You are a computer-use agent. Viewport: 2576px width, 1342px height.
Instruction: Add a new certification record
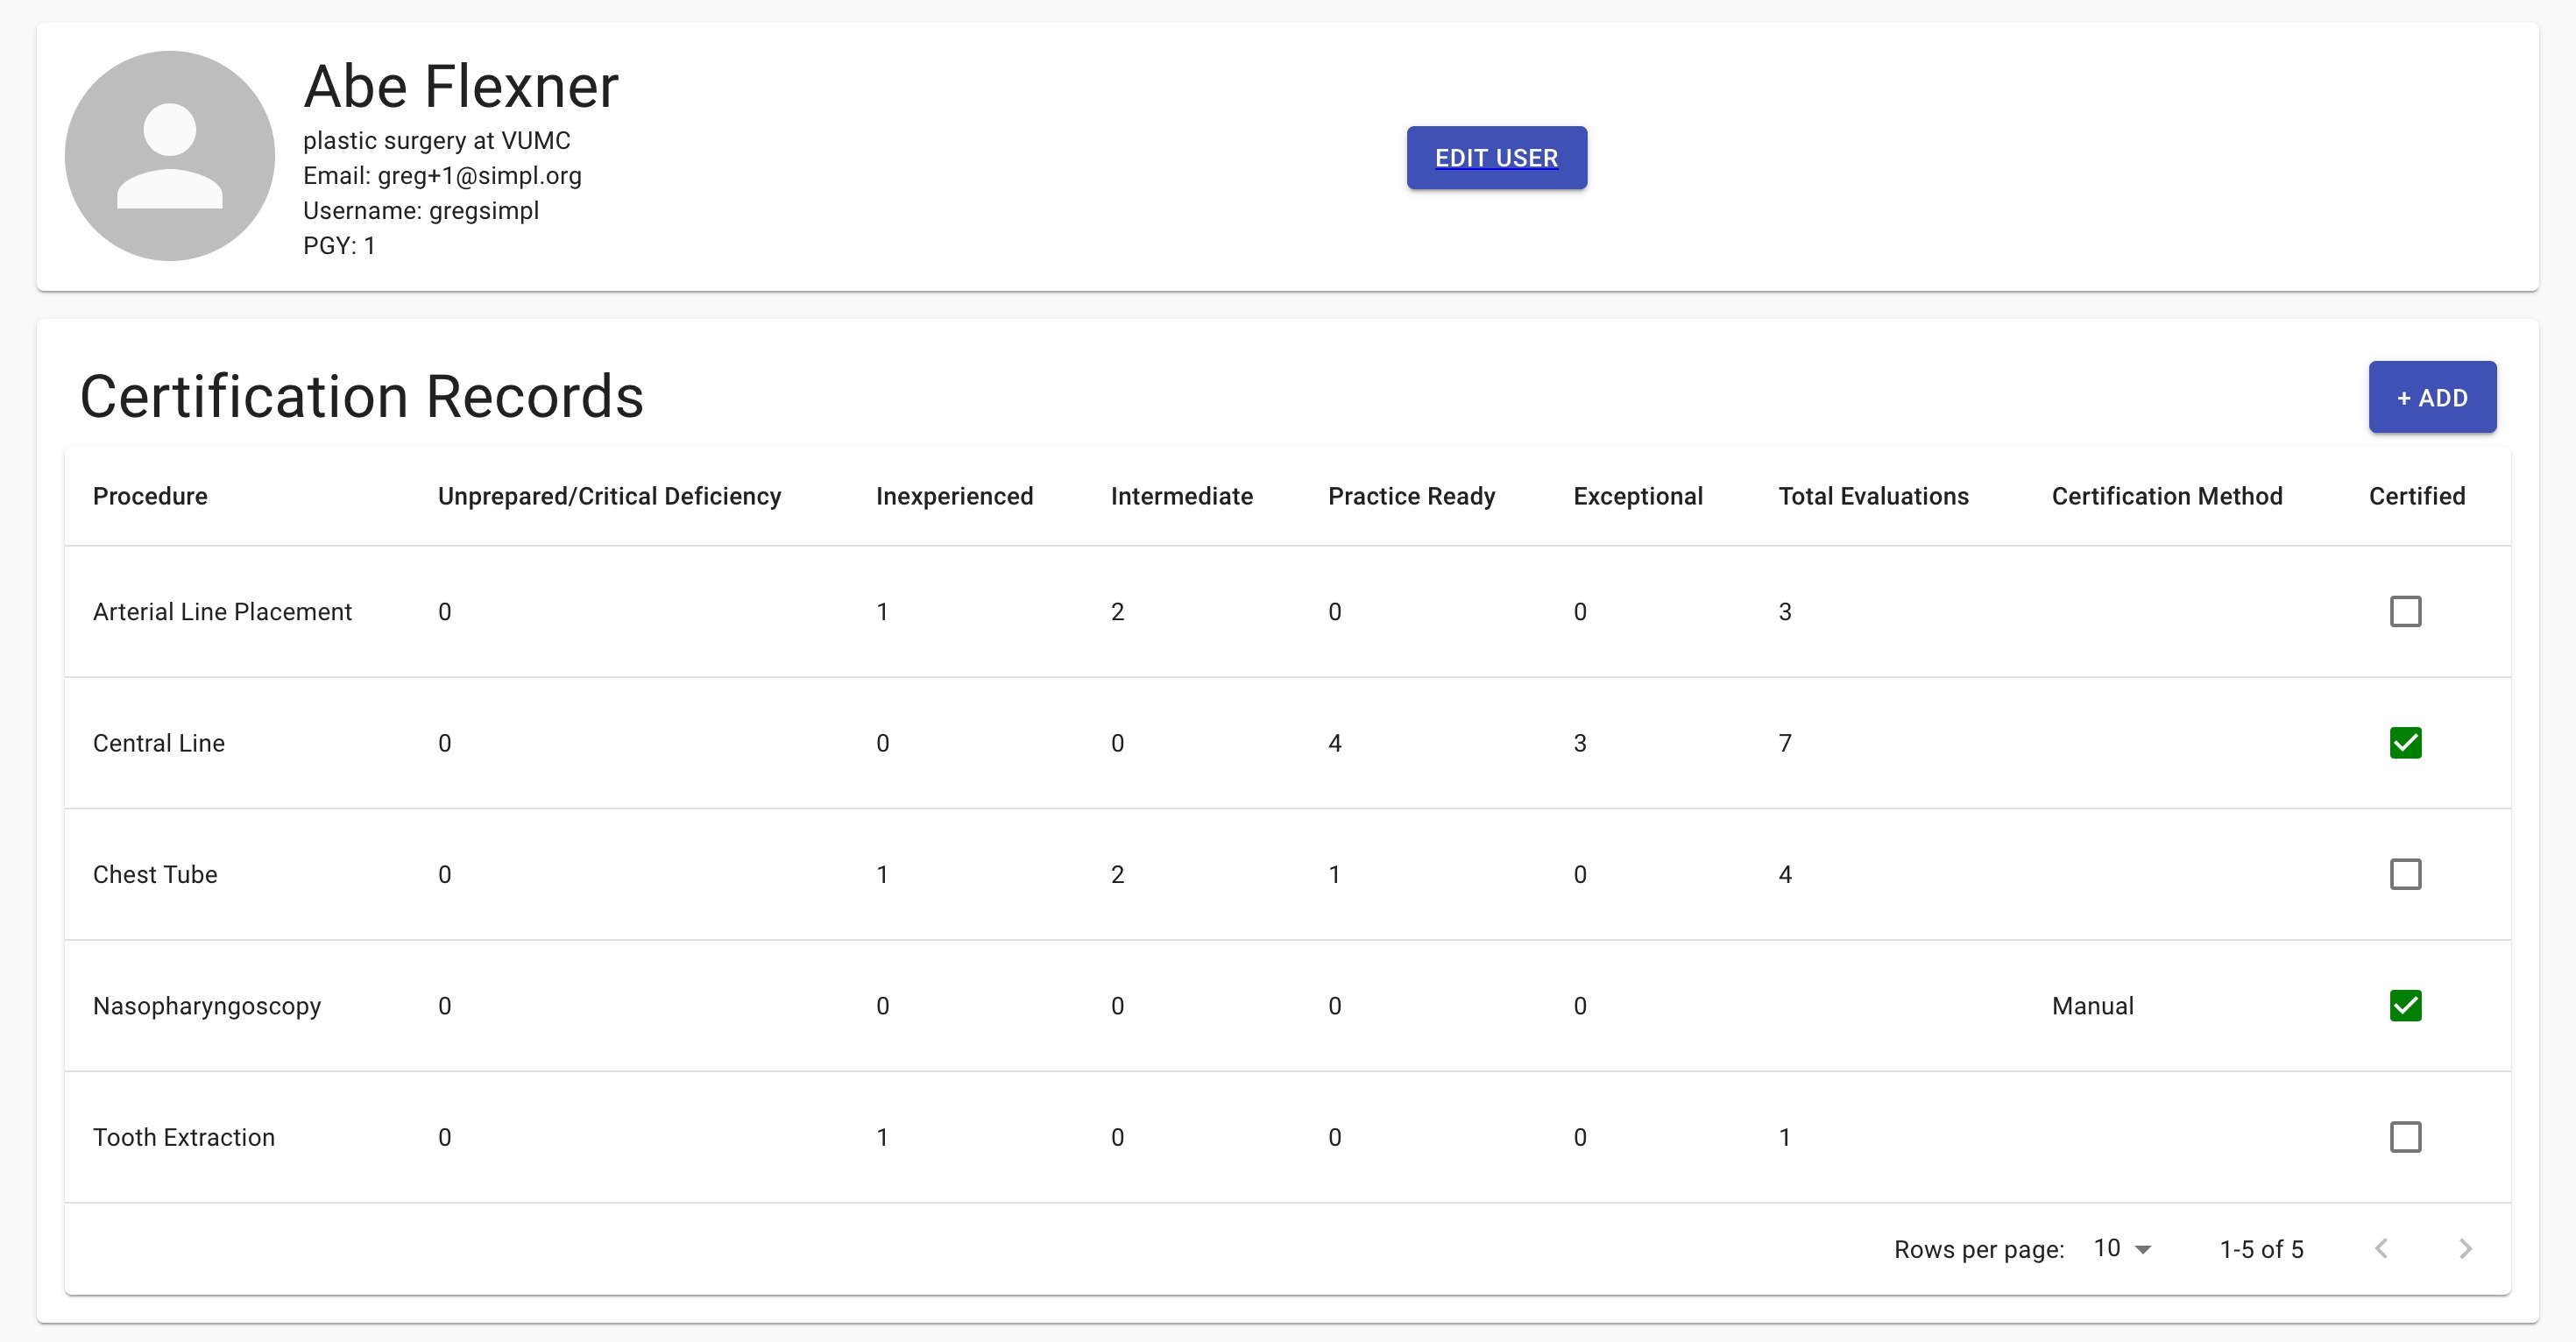[2431, 397]
